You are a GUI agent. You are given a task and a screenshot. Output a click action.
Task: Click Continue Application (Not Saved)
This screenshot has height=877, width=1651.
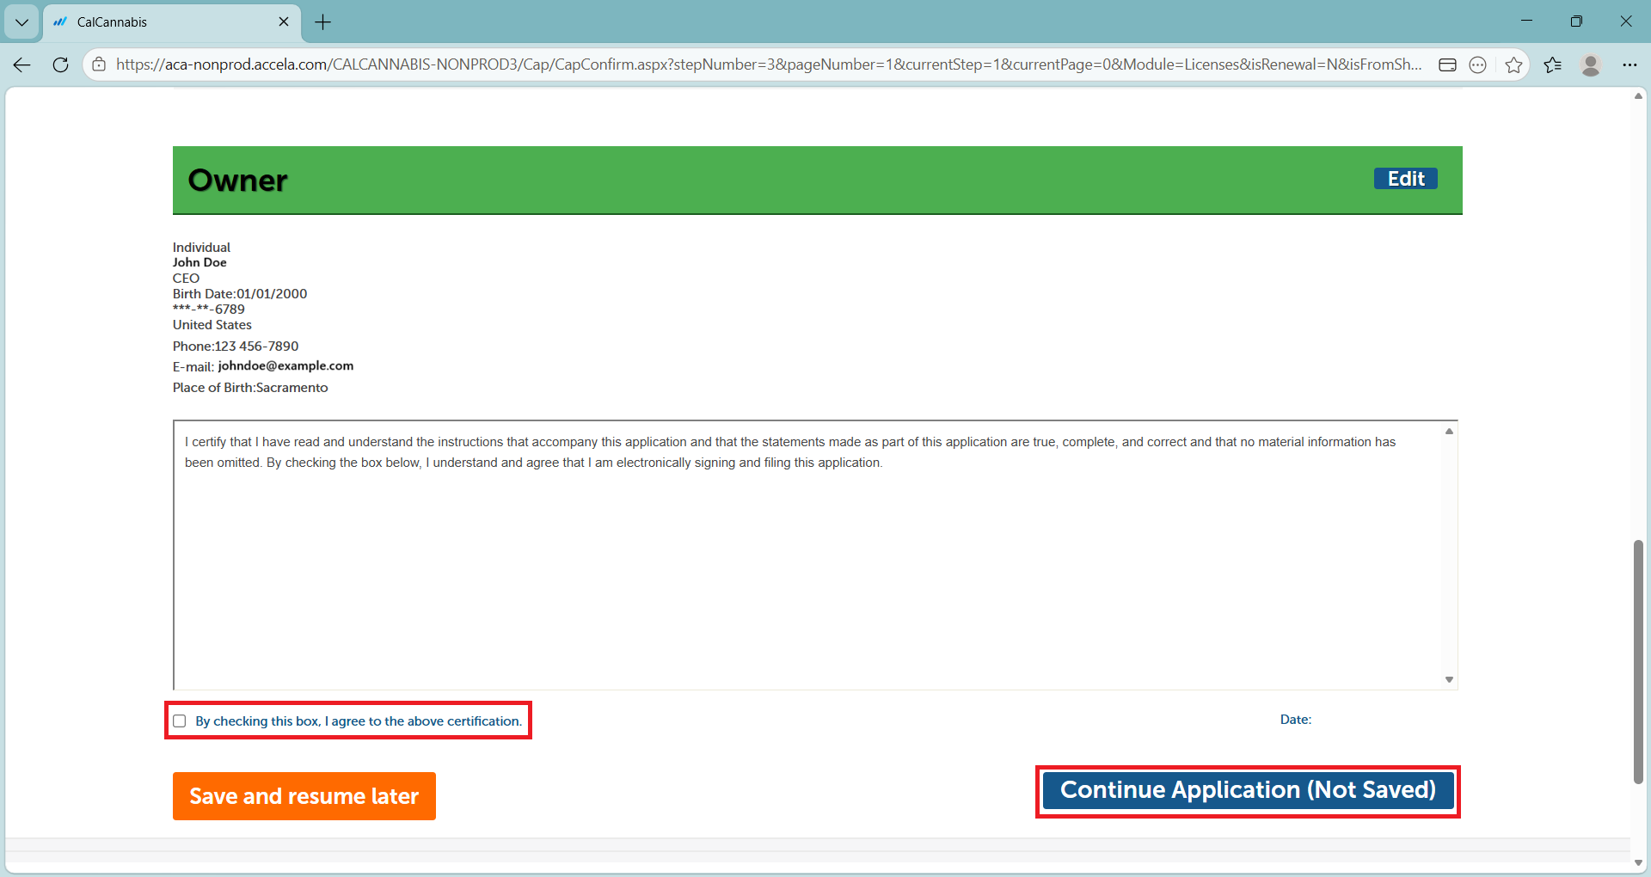coord(1248,790)
